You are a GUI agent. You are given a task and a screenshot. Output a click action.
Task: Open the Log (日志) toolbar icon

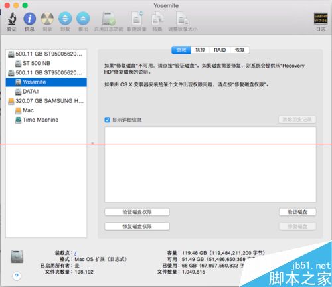pos(321,19)
